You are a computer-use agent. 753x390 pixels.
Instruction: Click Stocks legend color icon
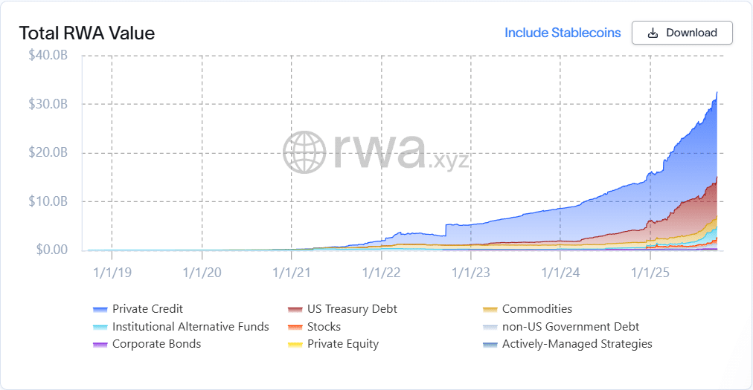point(295,327)
